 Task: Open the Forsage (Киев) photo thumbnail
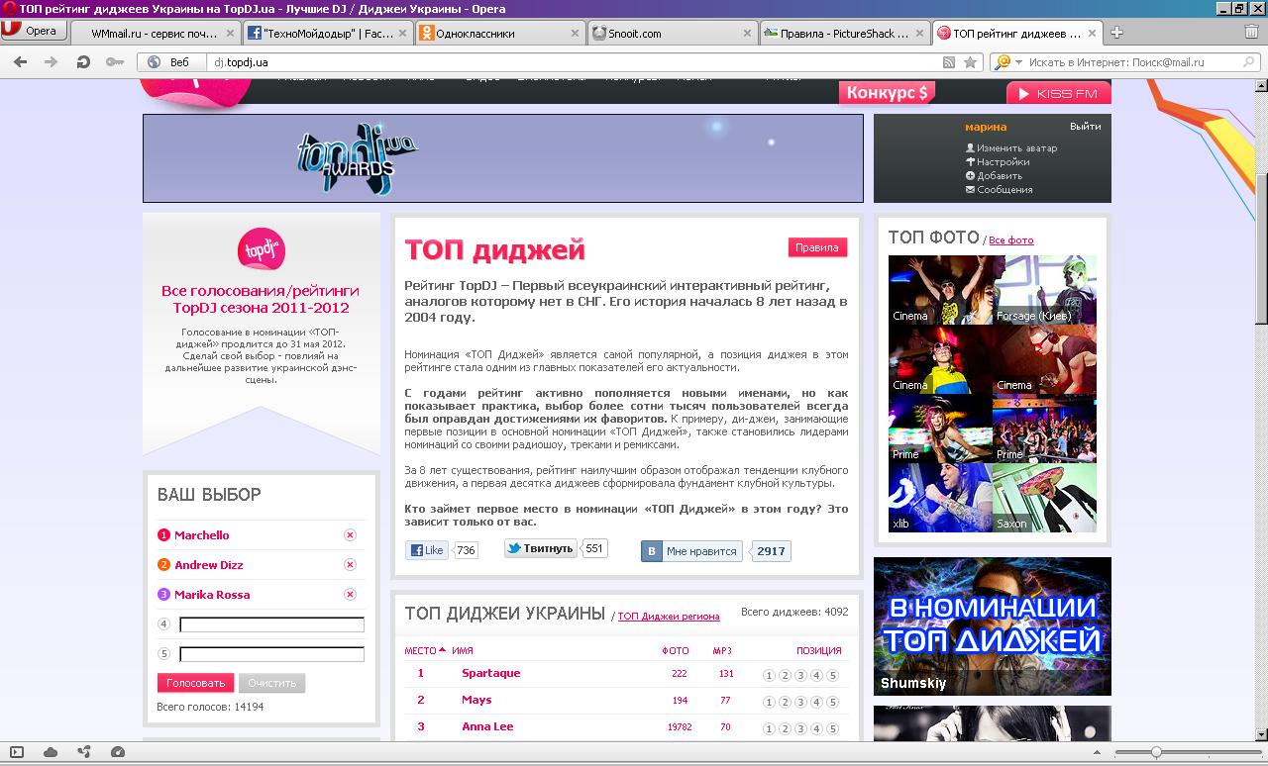(1044, 290)
